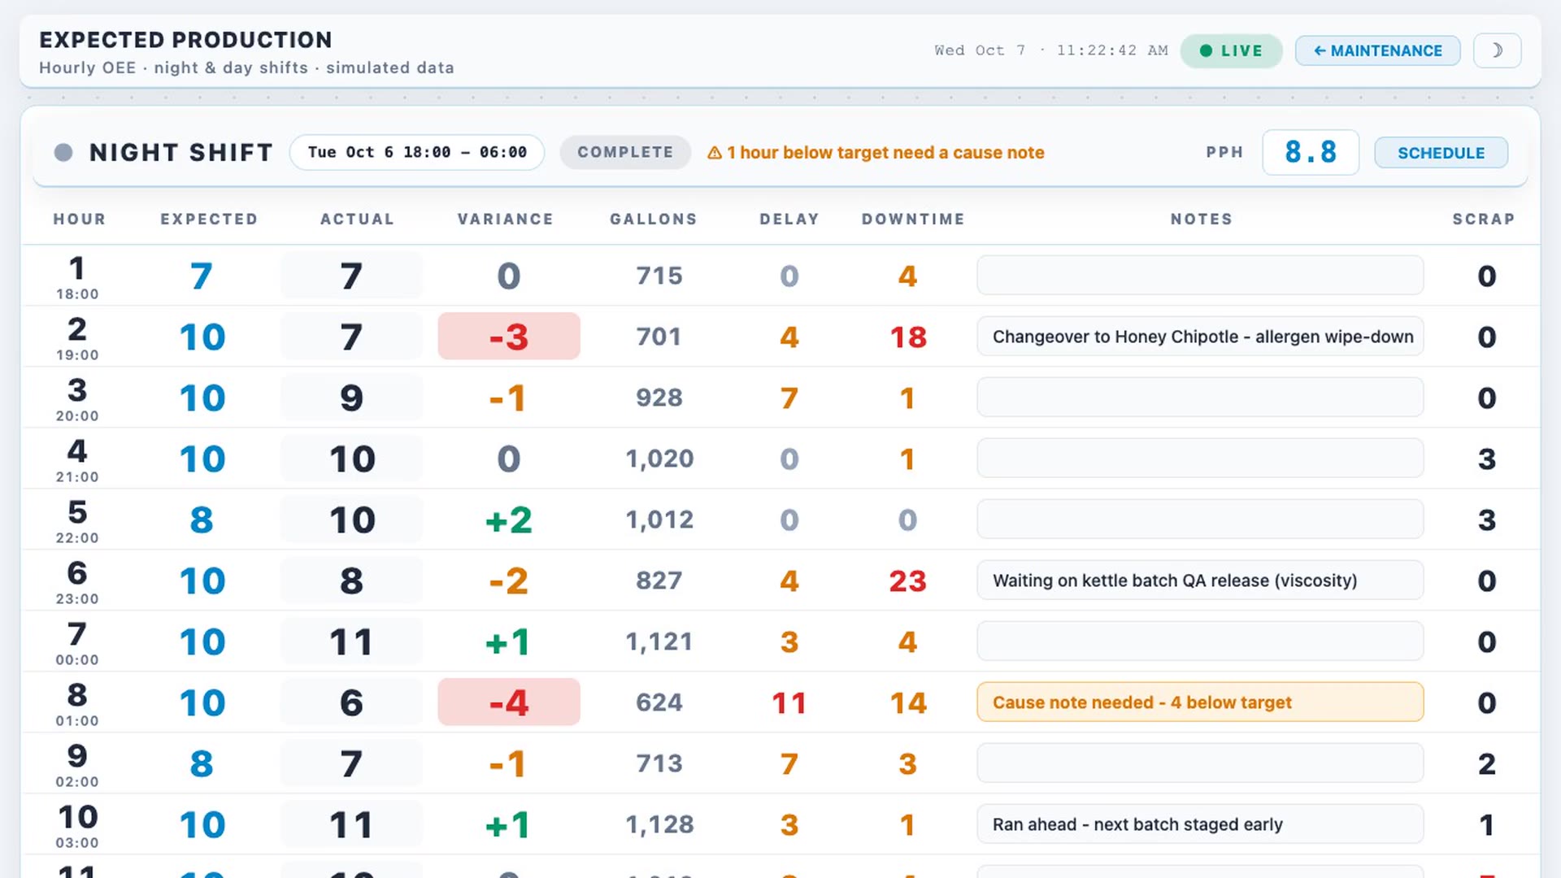Image resolution: width=1561 pixels, height=878 pixels.
Task: Click the DOWNTIME column header
Action: (x=913, y=219)
